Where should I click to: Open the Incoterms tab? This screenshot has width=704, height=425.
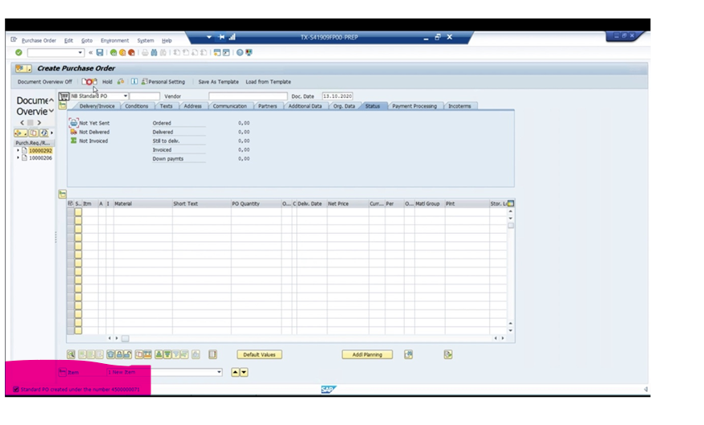click(x=459, y=106)
